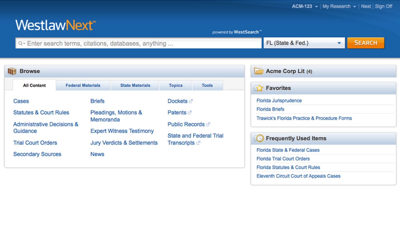
Task: Open the Topics tab
Action: coord(176,85)
